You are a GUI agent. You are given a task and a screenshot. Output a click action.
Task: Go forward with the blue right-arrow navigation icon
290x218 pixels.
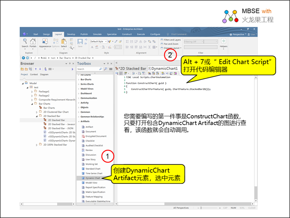pyautogui.click(x=27, y=58)
